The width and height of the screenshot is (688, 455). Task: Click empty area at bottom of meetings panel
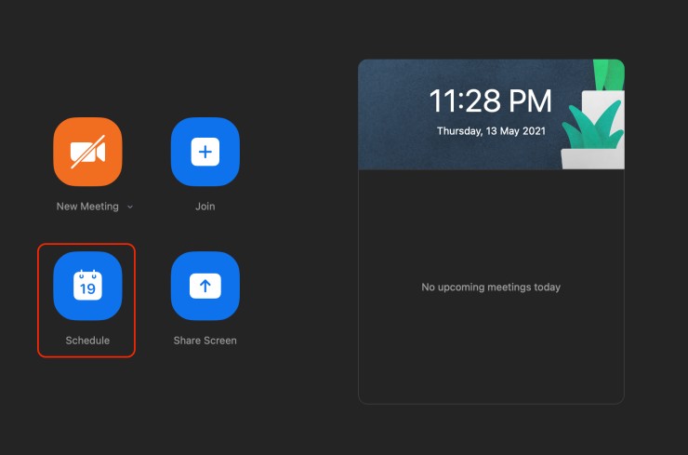pyautogui.click(x=491, y=377)
